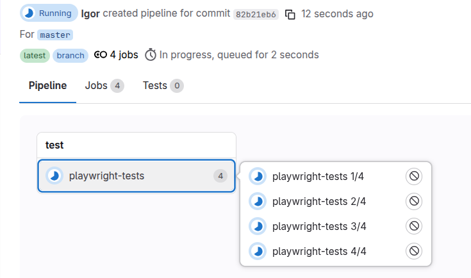The width and height of the screenshot is (471, 278).
Task: Open the master branch link
Action: point(54,35)
